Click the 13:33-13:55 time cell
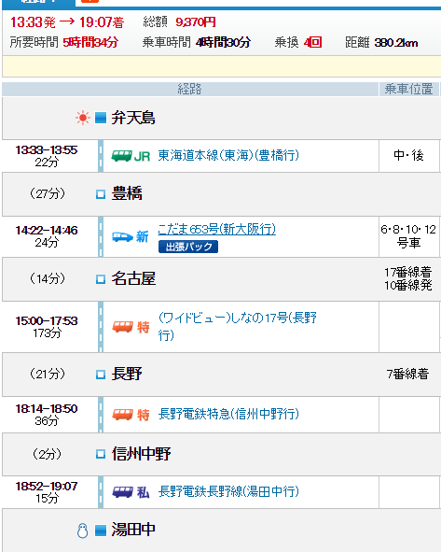Image resolution: width=441 pixels, height=552 pixels. [47, 156]
